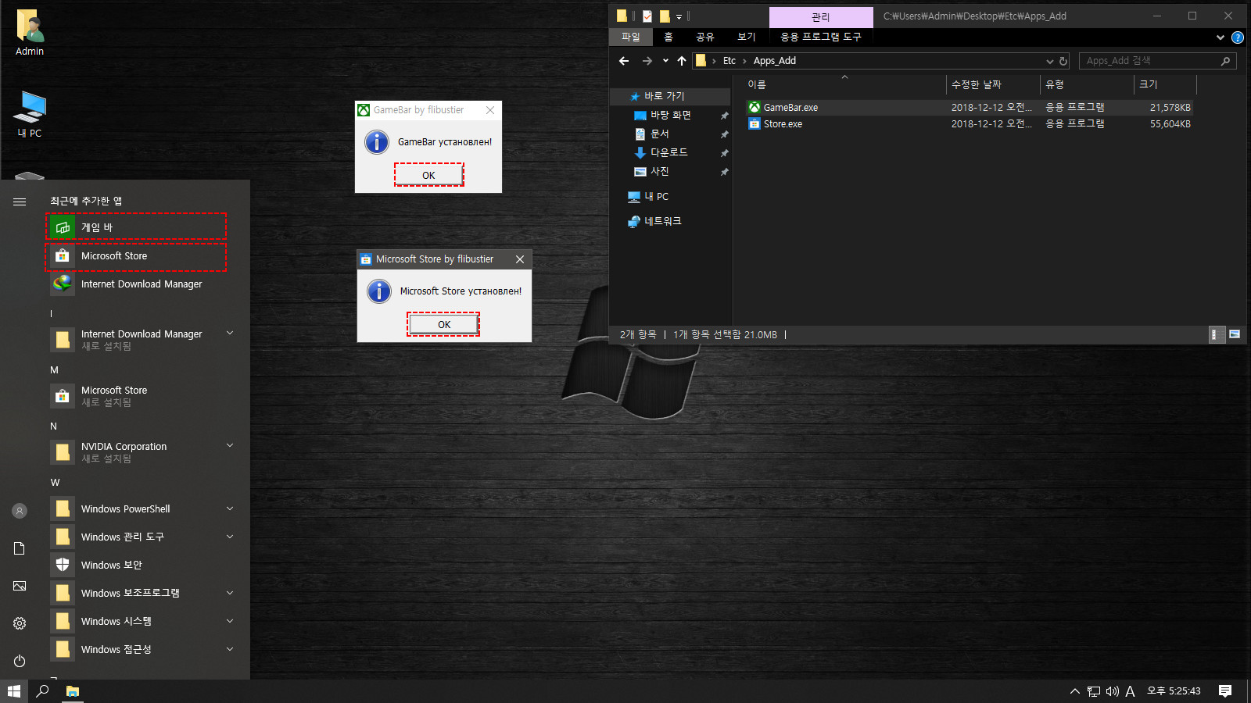Expand the Explorer ribbon chevron
1251x703 pixels.
click(1221, 37)
